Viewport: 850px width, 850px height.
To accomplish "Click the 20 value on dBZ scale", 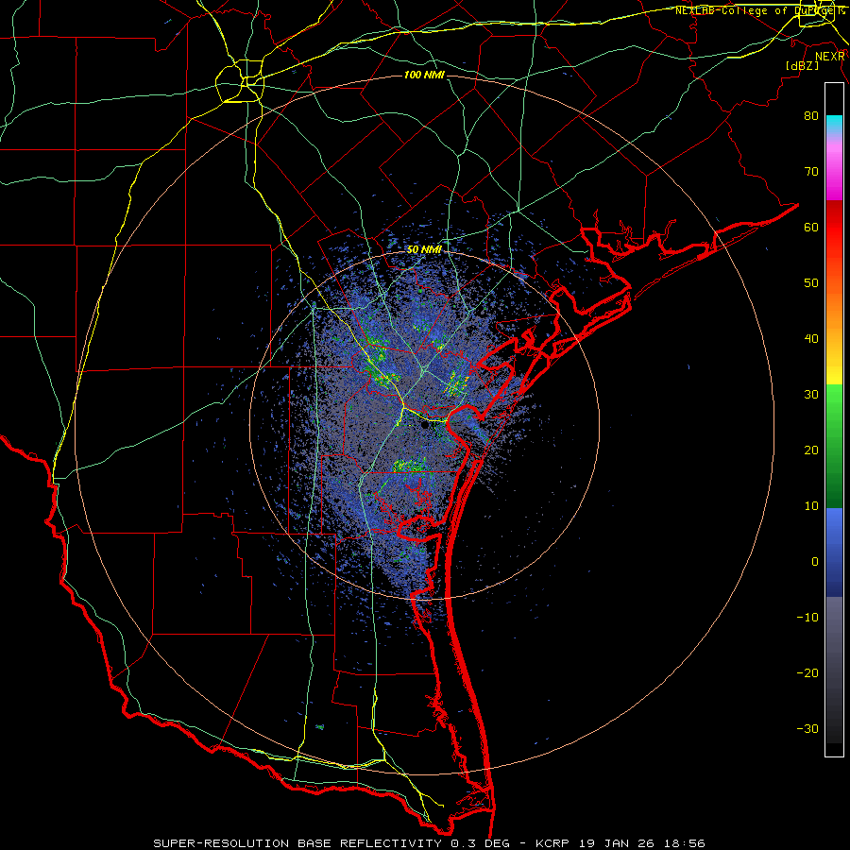I will tap(811, 450).
